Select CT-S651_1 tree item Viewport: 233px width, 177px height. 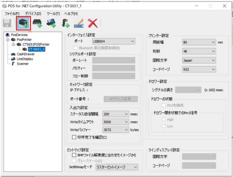click(37, 49)
